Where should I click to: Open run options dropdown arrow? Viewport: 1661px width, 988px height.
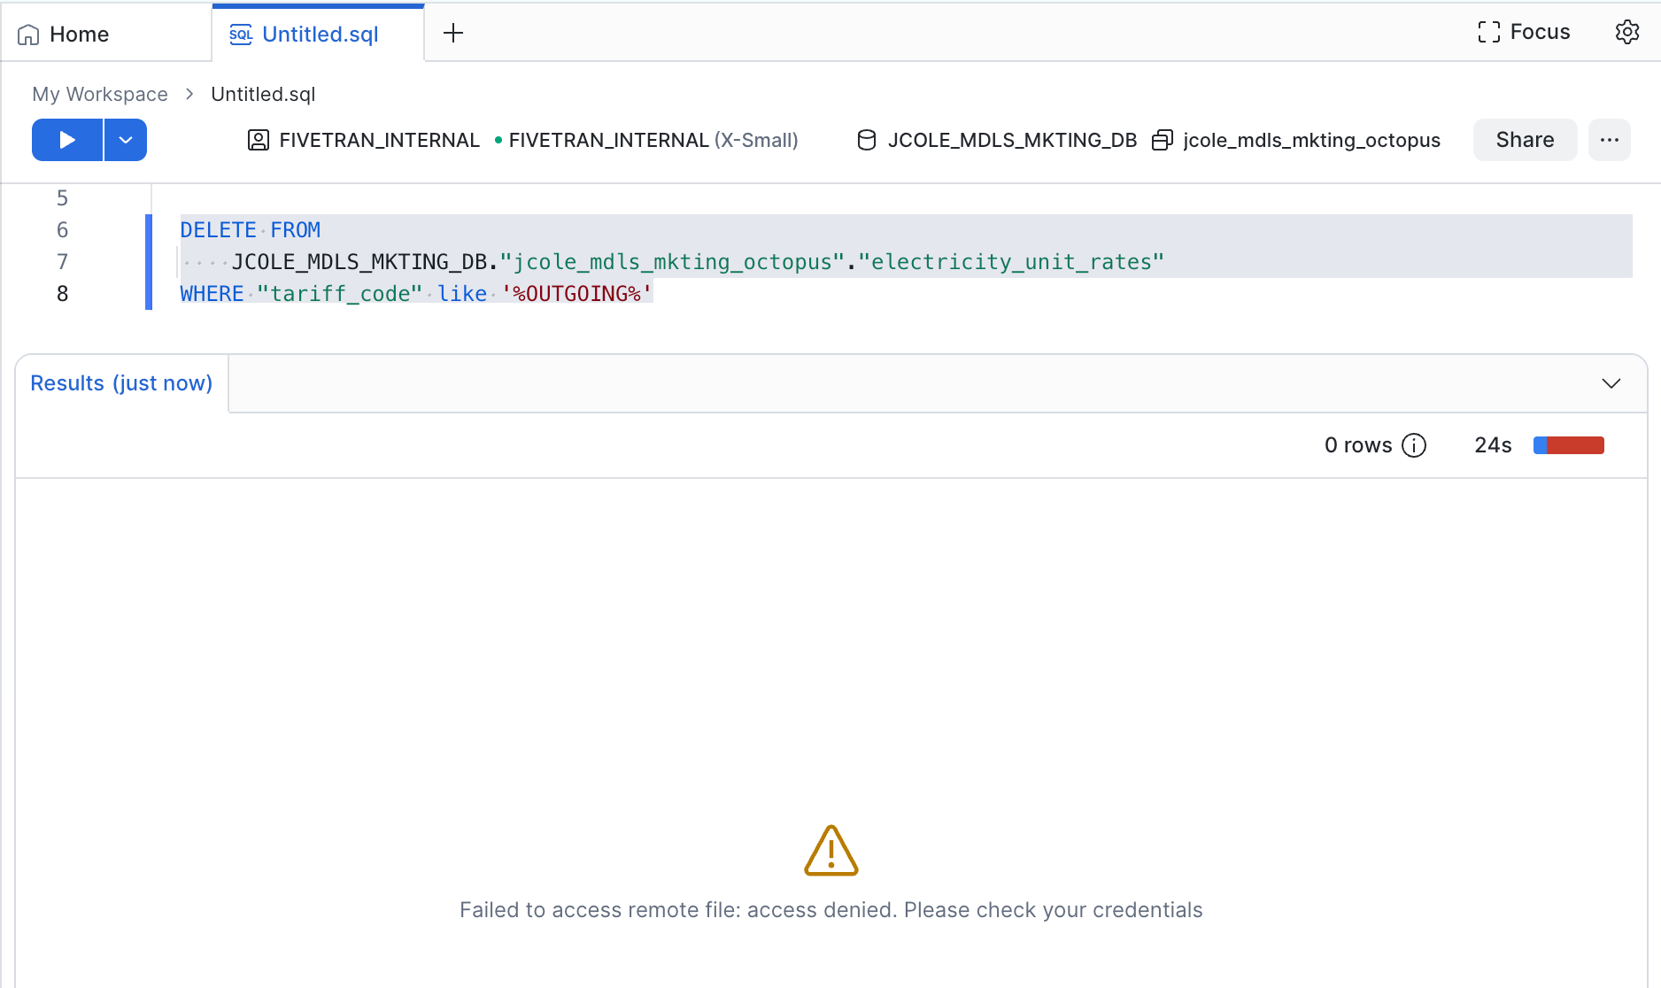(126, 140)
